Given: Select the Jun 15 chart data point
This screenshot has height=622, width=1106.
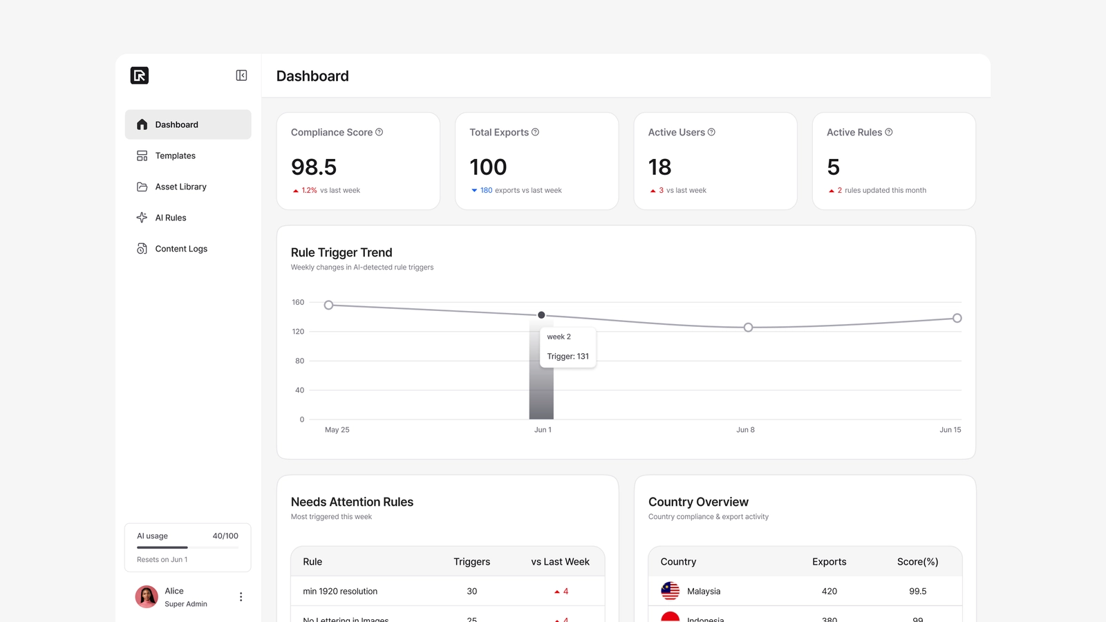Looking at the screenshot, I should (957, 318).
